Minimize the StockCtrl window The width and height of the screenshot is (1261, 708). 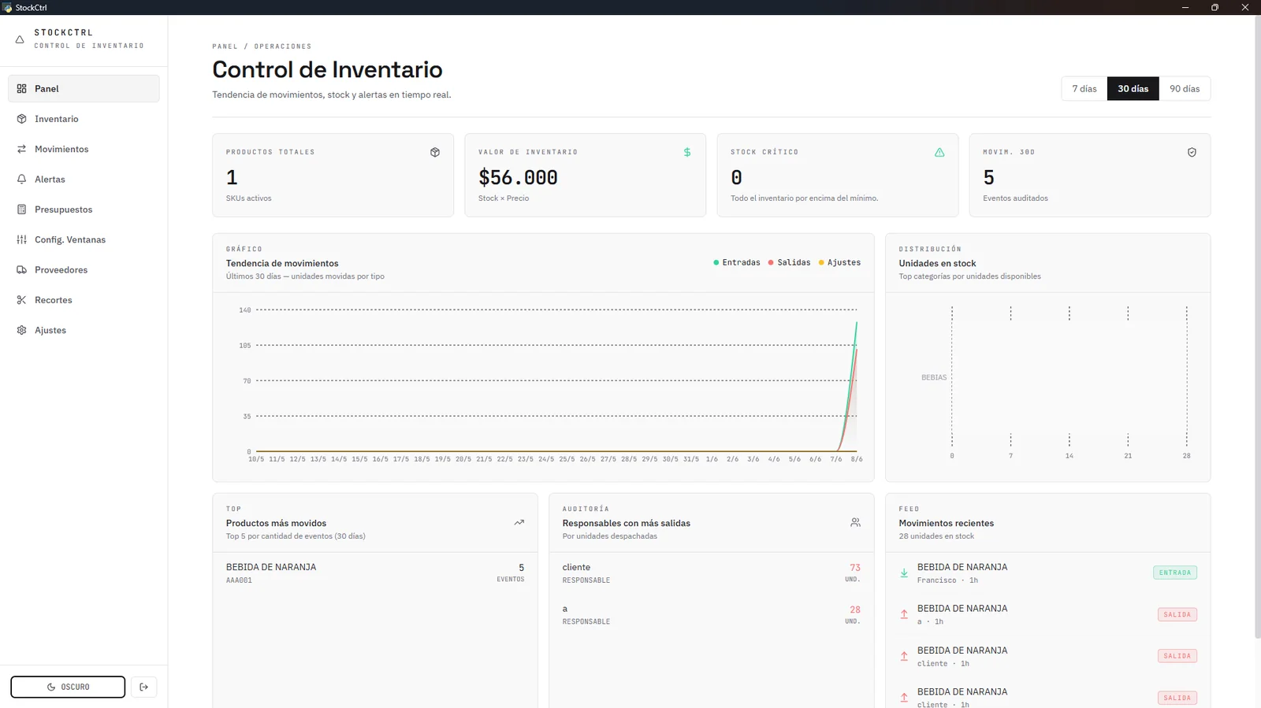[1185, 7]
